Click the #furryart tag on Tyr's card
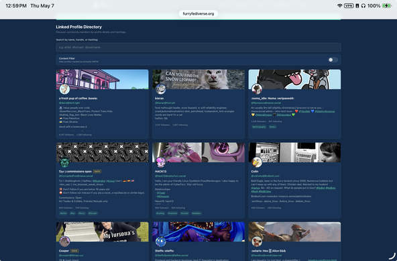The height and width of the screenshot is (261, 397). coord(93,213)
